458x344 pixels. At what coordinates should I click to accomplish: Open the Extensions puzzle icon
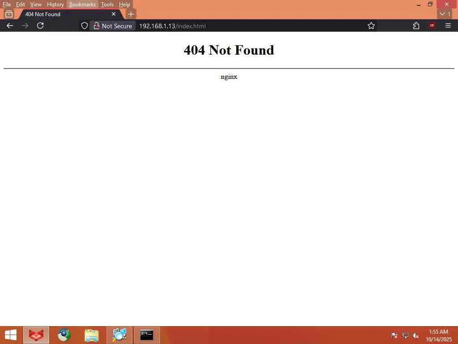(416, 26)
